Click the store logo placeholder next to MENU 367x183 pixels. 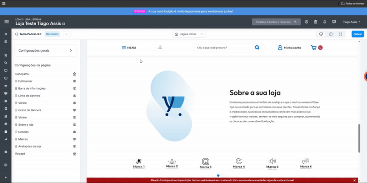160,48
